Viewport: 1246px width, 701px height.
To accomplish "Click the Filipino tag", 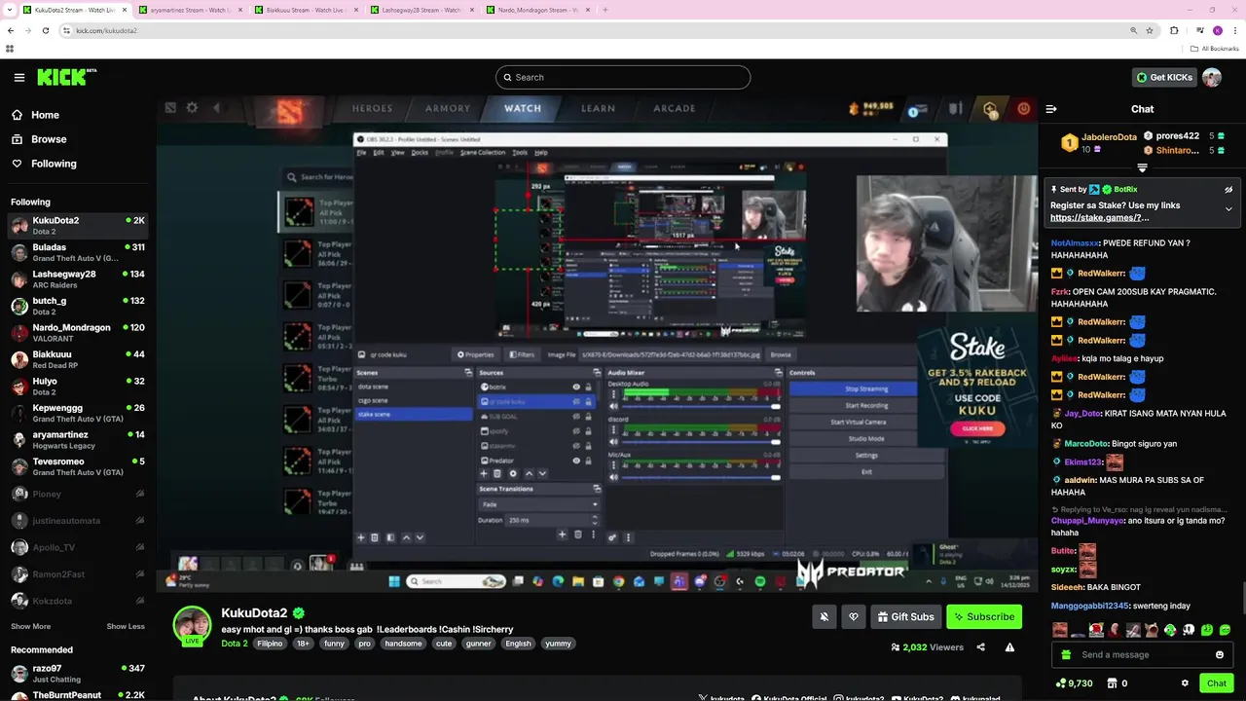I will tap(270, 644).
